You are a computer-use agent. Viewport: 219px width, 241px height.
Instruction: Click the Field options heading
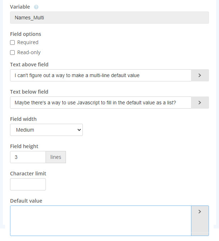click(x=25, y=34)
